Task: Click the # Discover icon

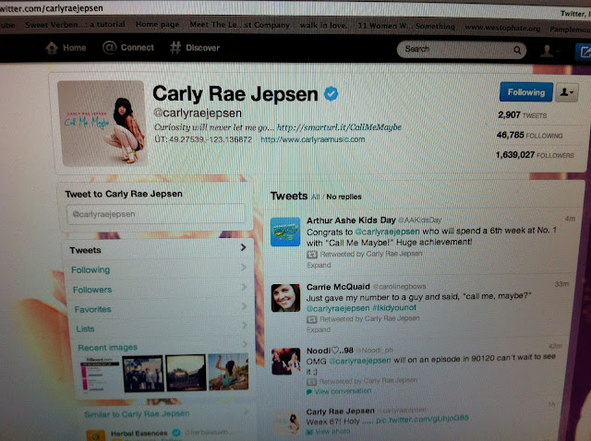Action: 175,48
